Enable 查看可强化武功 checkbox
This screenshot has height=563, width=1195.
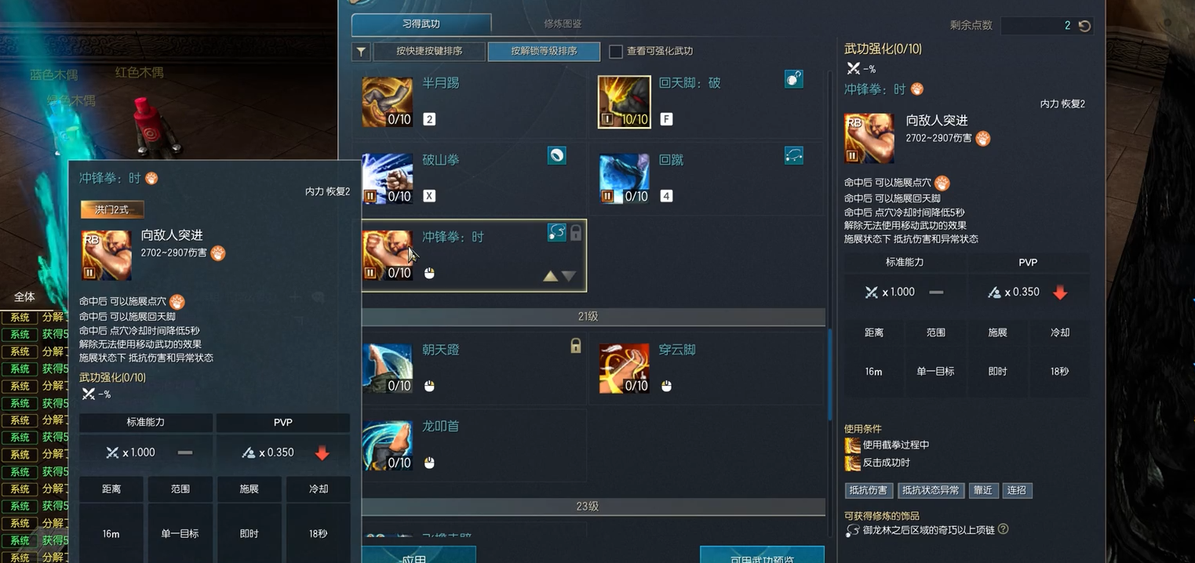tap(616, 51)
